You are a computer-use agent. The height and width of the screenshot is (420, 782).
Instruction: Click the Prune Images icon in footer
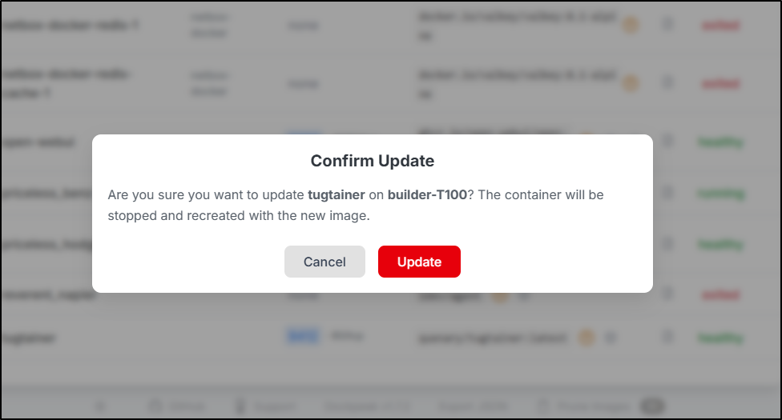point(543,406)
